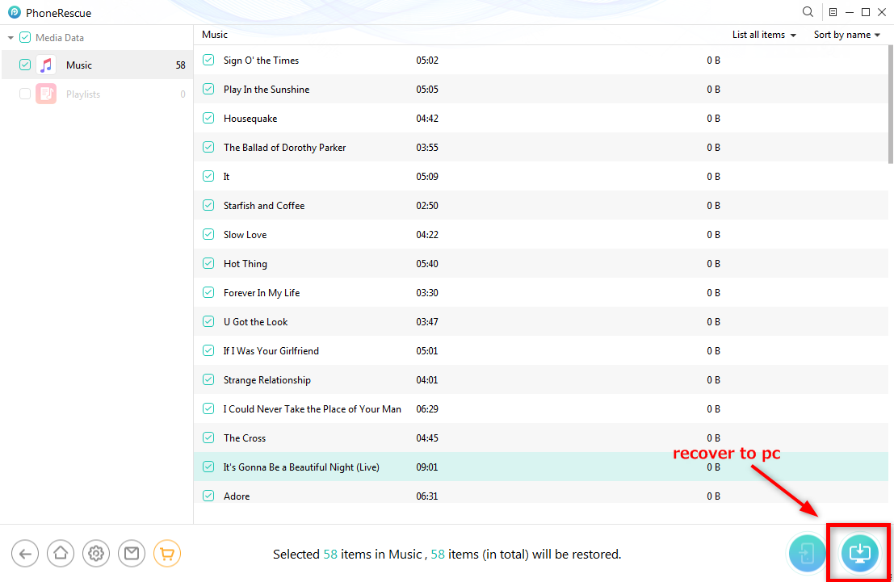The height and width of the screenshot is (582, 894).
Task: Click The Cross song title
Action: pos(245,438)
